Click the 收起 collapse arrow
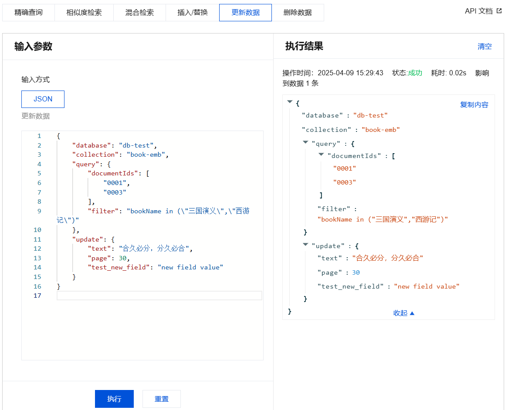Viewport: 505px width, 410px height. pyautogui.click(x=412, y=313)
